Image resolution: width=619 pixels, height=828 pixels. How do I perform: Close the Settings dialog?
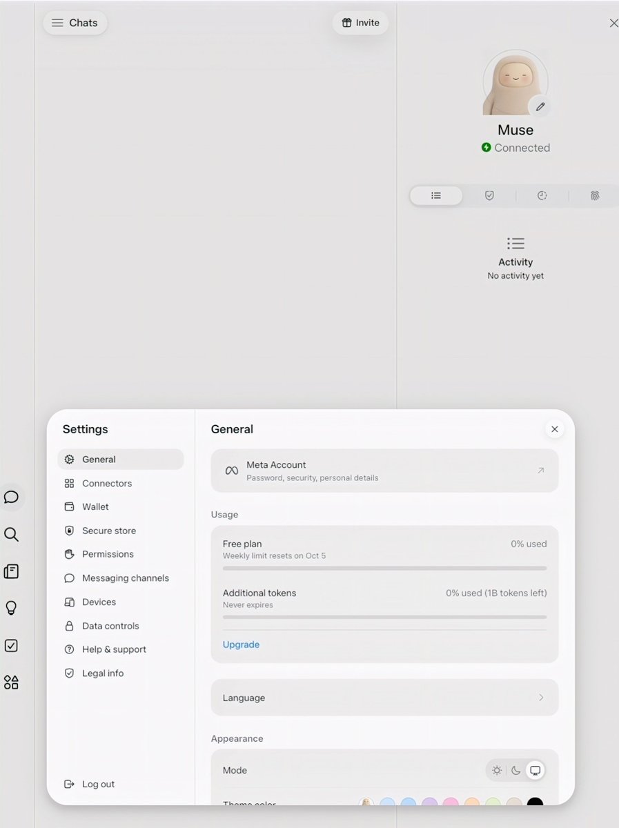tap(554, 429)
